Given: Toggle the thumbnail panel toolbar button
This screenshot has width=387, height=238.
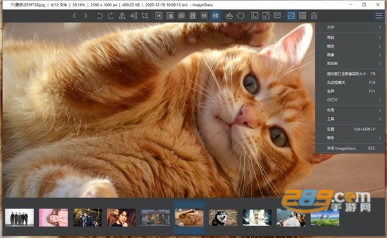Looking at the screenshot, I should pyautogui.click(x=292, y=15).
